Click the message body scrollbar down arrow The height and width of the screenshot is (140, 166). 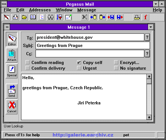pos(149,118)
